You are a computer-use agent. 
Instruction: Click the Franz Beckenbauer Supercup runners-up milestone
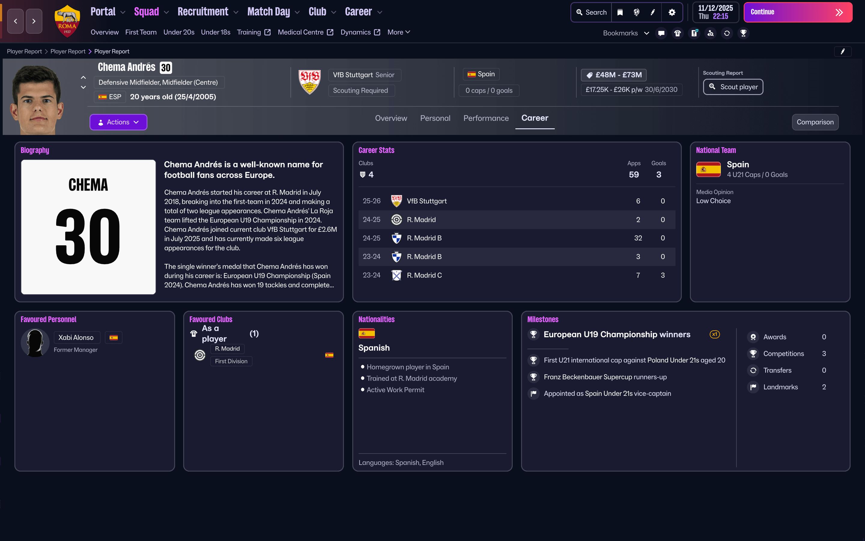[605, 377]
